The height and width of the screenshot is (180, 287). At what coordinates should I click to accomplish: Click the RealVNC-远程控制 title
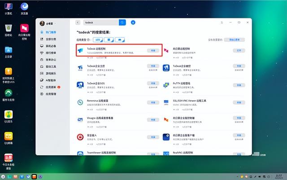[x=183, y=153]
